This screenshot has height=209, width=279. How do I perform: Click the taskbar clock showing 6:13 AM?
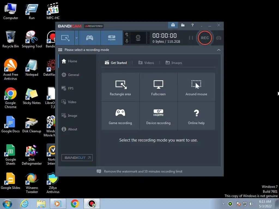[265, 204]
